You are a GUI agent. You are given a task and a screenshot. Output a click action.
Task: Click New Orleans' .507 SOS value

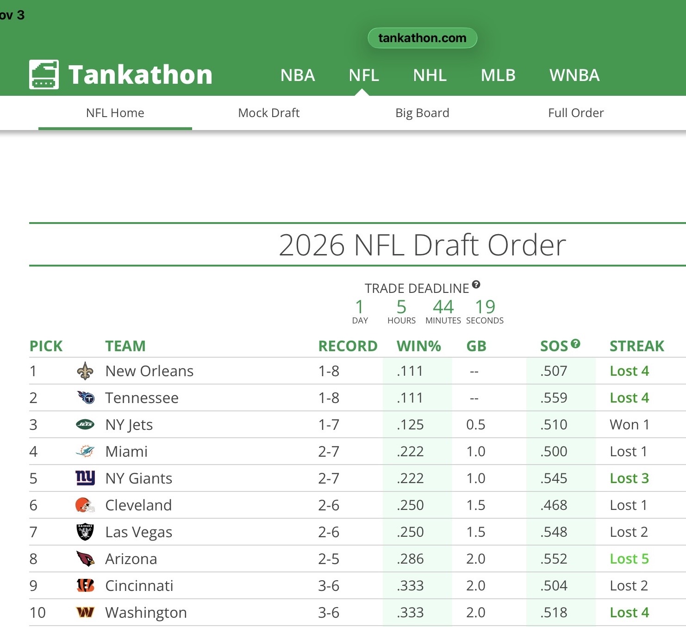click(554, 371)
